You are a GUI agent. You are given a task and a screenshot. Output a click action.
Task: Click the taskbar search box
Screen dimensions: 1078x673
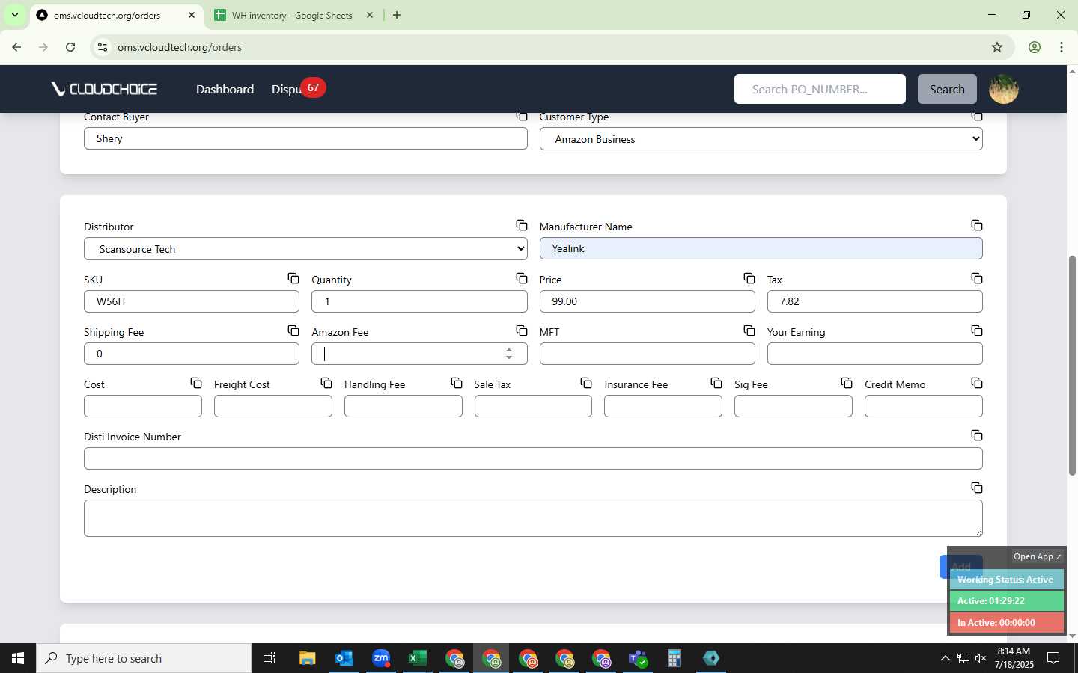pos(144,658)
